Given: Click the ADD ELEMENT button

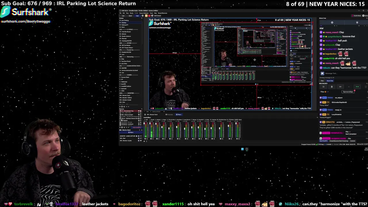Looking at the screenshot, I should [137, 127].
